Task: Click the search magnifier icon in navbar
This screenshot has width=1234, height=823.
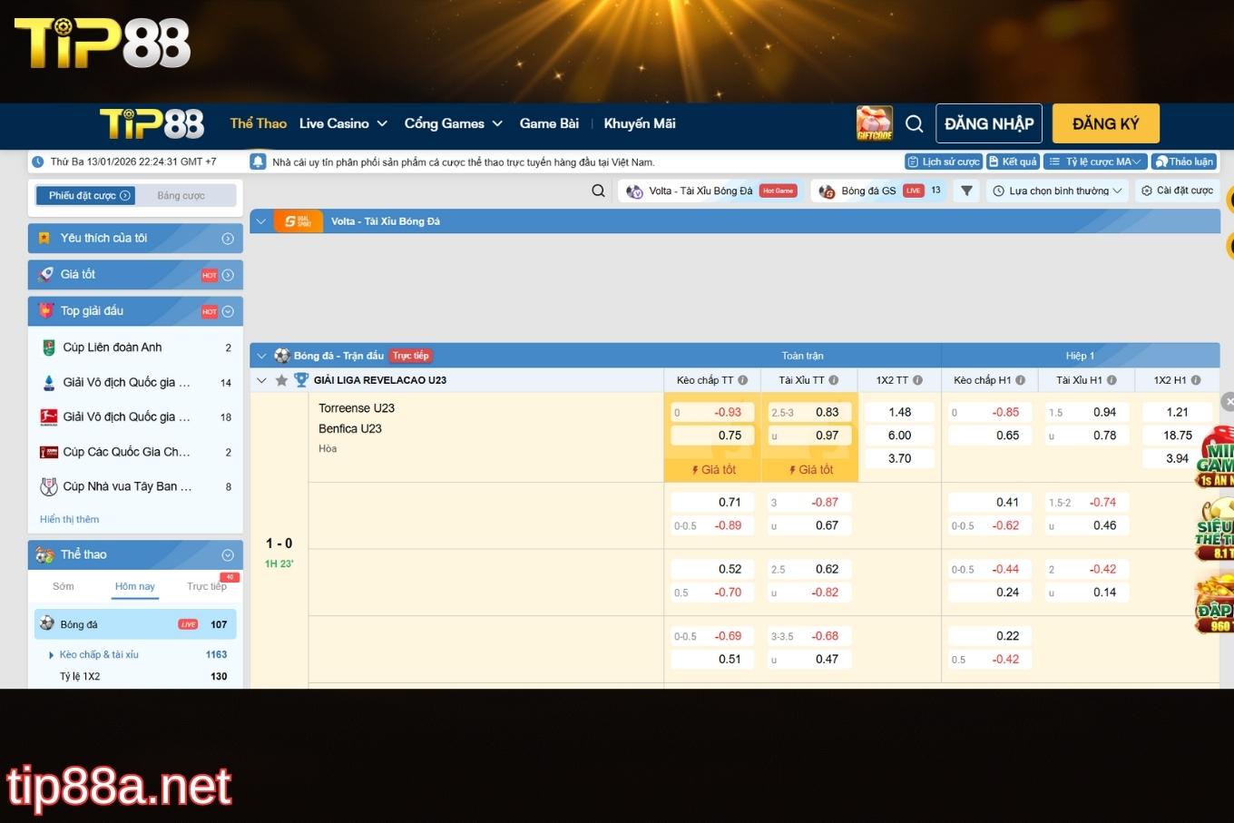Action: (914, 124)
